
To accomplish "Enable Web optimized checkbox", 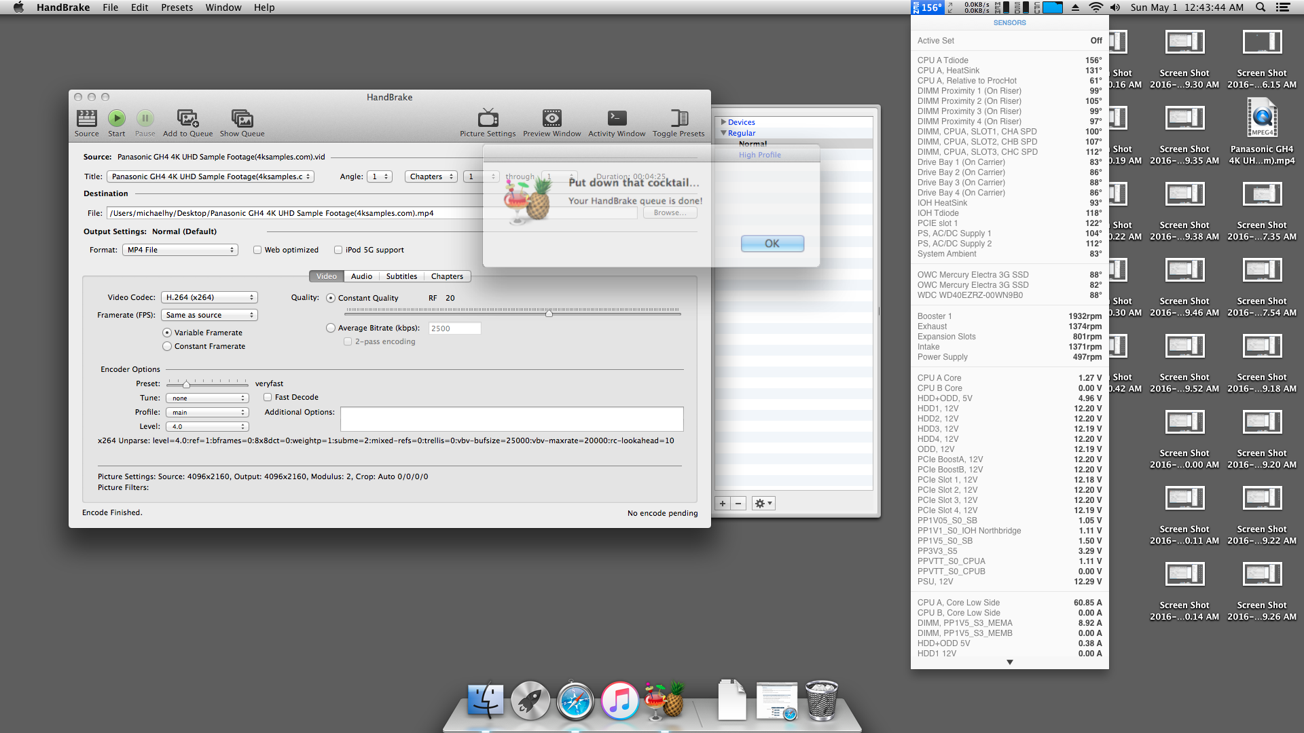I will pos(257,250).
